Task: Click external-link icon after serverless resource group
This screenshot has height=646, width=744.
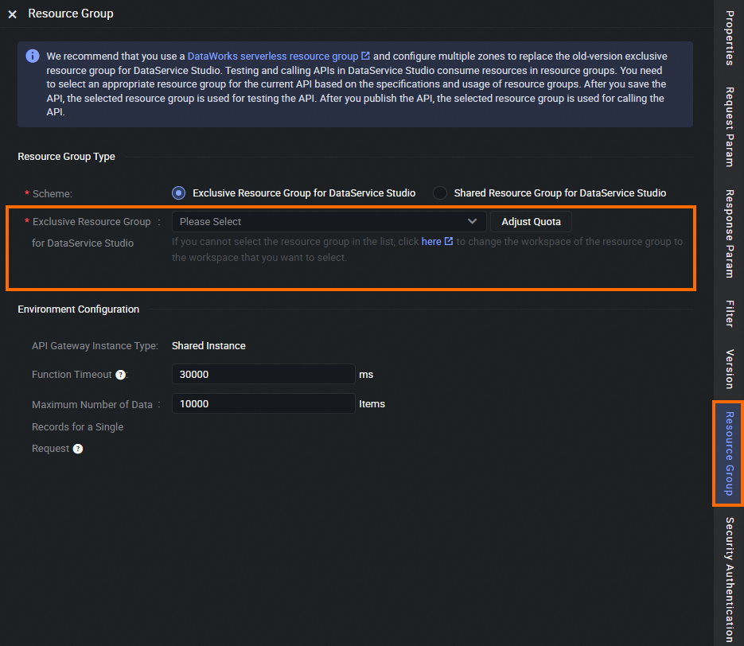Action: [x=365, y=56]
